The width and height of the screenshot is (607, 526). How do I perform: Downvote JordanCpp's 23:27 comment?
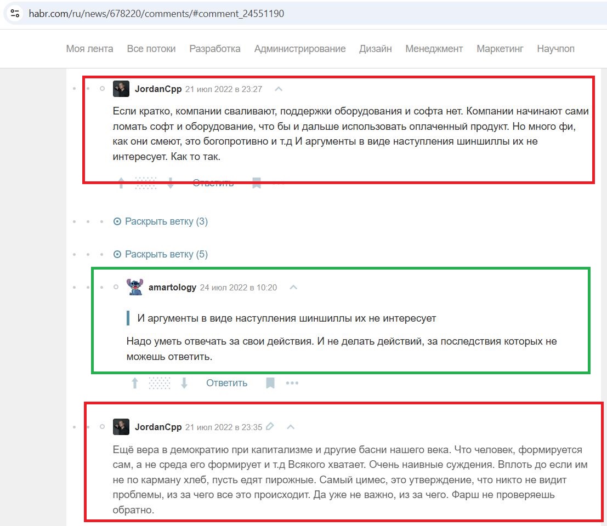171,183
